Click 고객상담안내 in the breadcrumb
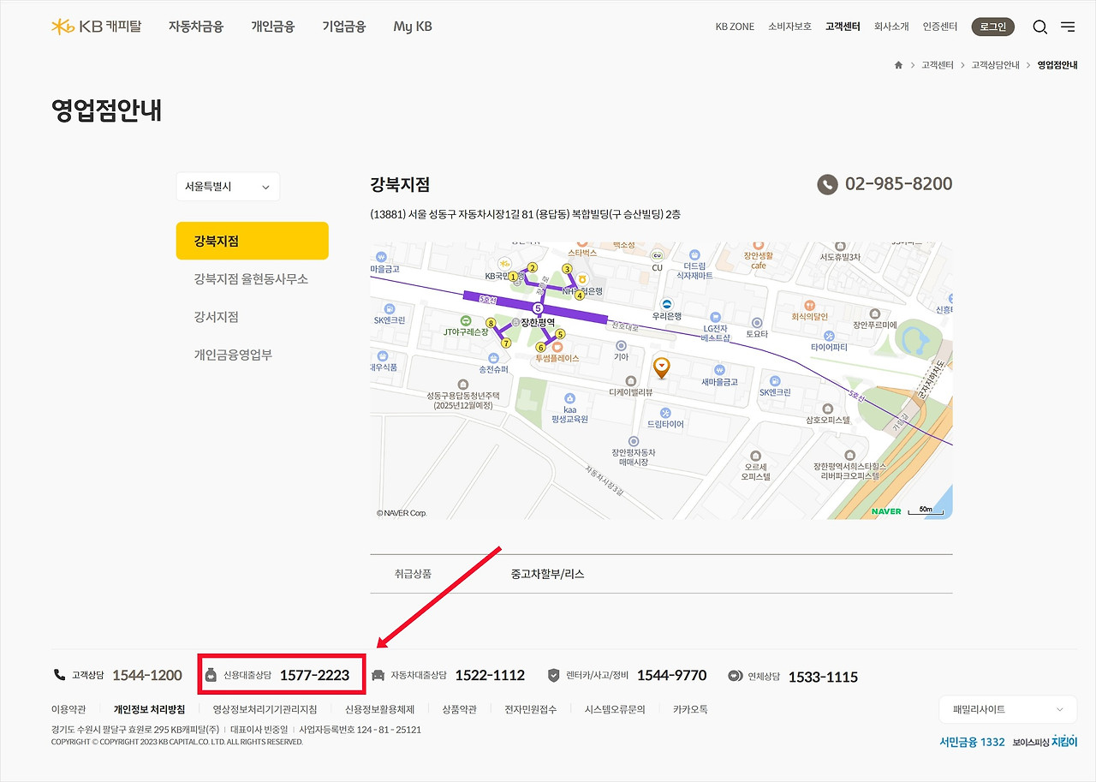 (x=995, y=65)
